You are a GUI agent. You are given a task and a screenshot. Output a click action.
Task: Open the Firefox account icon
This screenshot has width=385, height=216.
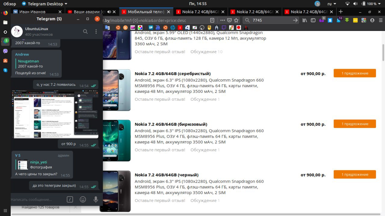tap(372, 20)
